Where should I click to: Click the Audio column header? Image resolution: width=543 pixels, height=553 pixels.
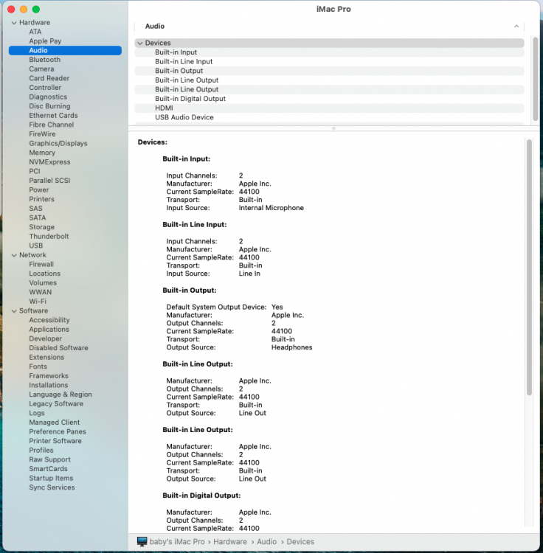(x=329, y=26)
